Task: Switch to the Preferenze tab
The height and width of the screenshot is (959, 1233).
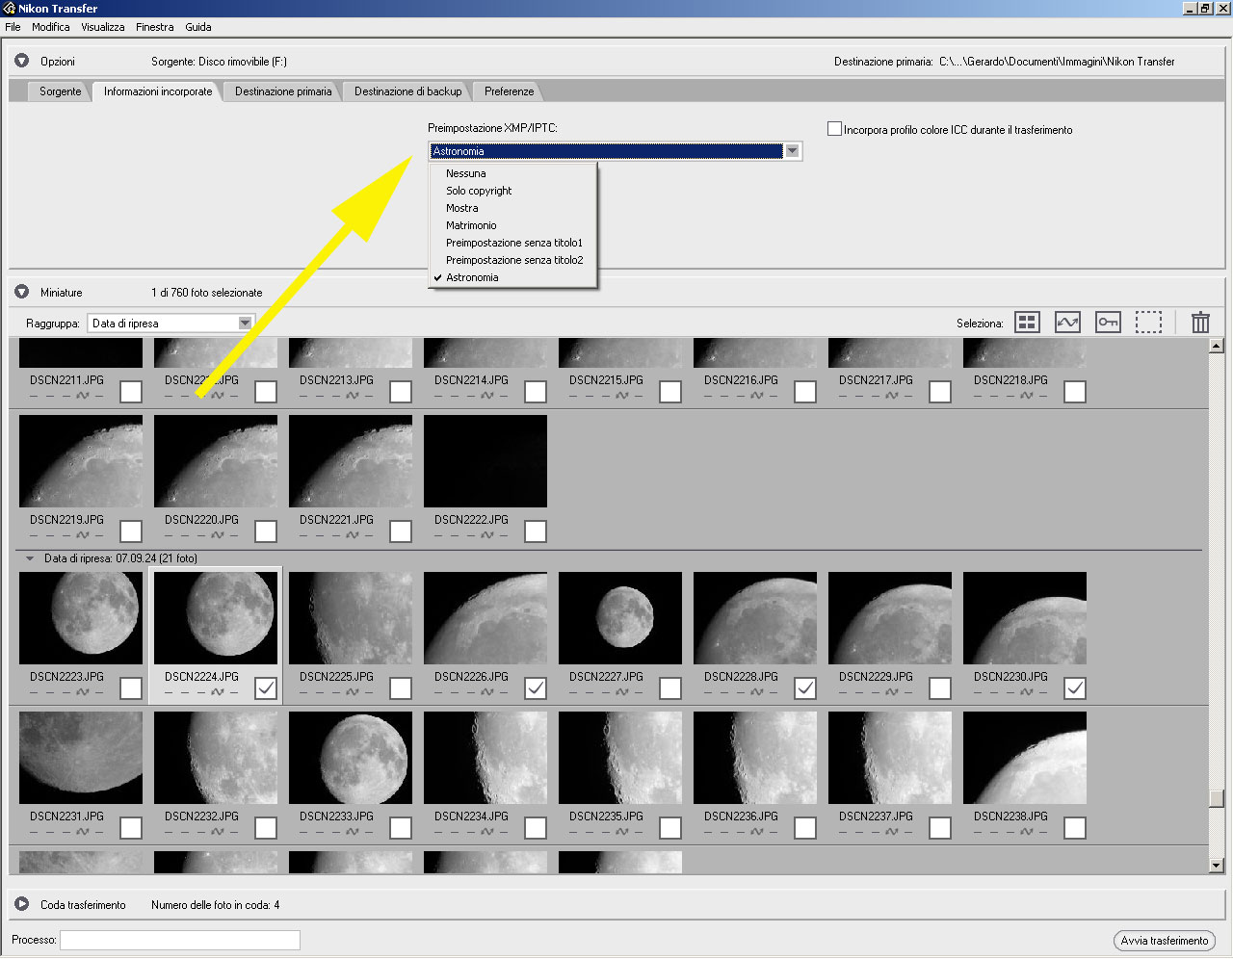Action: 510,91
